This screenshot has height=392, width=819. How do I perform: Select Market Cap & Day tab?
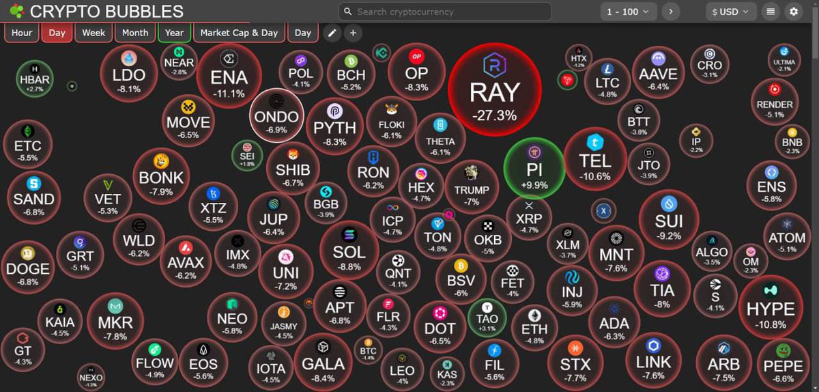239,33
